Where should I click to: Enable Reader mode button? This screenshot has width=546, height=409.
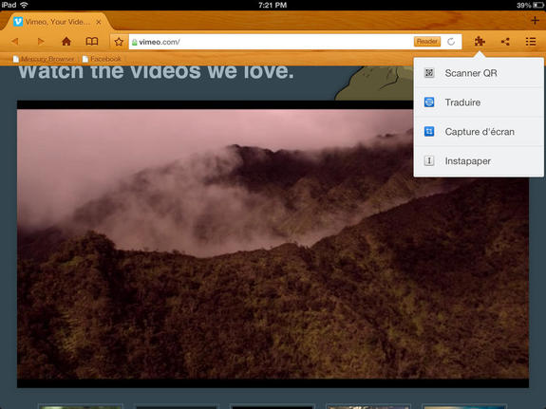coord(427,42)
